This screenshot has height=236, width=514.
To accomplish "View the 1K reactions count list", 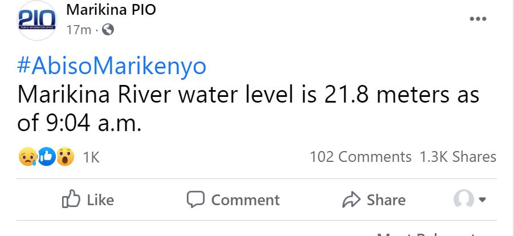I will 91,157.
